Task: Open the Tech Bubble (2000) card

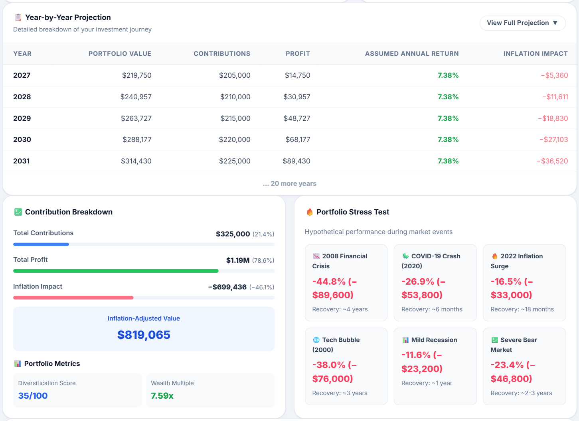Action: coord(346,366)
